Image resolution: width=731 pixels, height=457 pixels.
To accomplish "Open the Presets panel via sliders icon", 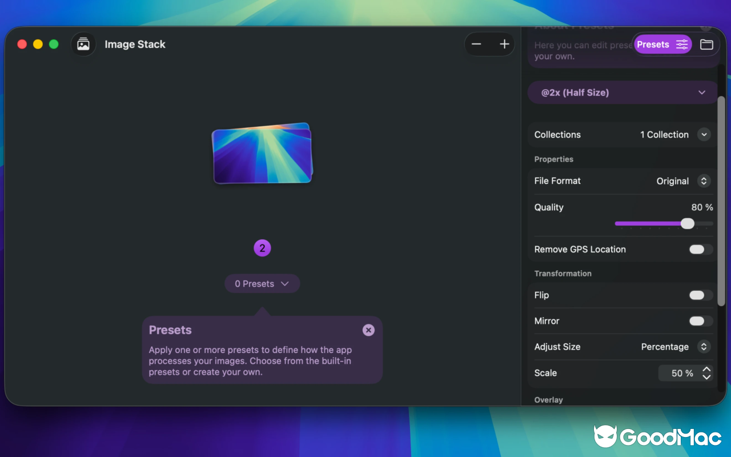I will click(x=682, y=44).
